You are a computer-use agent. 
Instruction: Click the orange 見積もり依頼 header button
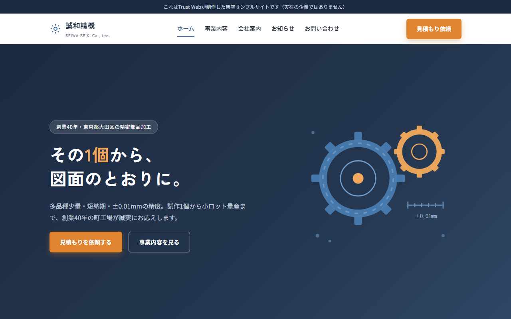click(x=434, y=29)
